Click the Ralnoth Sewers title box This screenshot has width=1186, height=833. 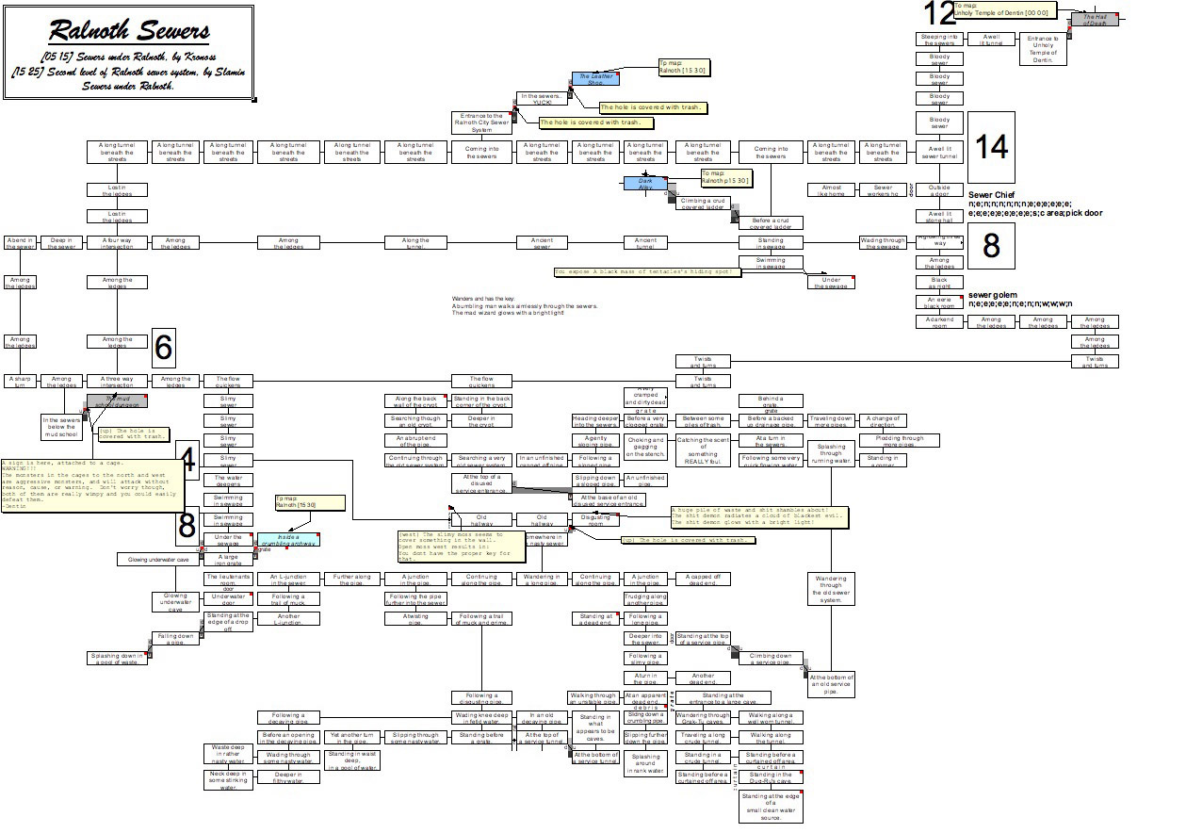pos(129,53)
